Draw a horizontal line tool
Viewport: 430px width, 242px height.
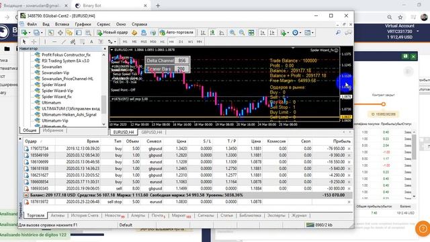click(54, 42)
